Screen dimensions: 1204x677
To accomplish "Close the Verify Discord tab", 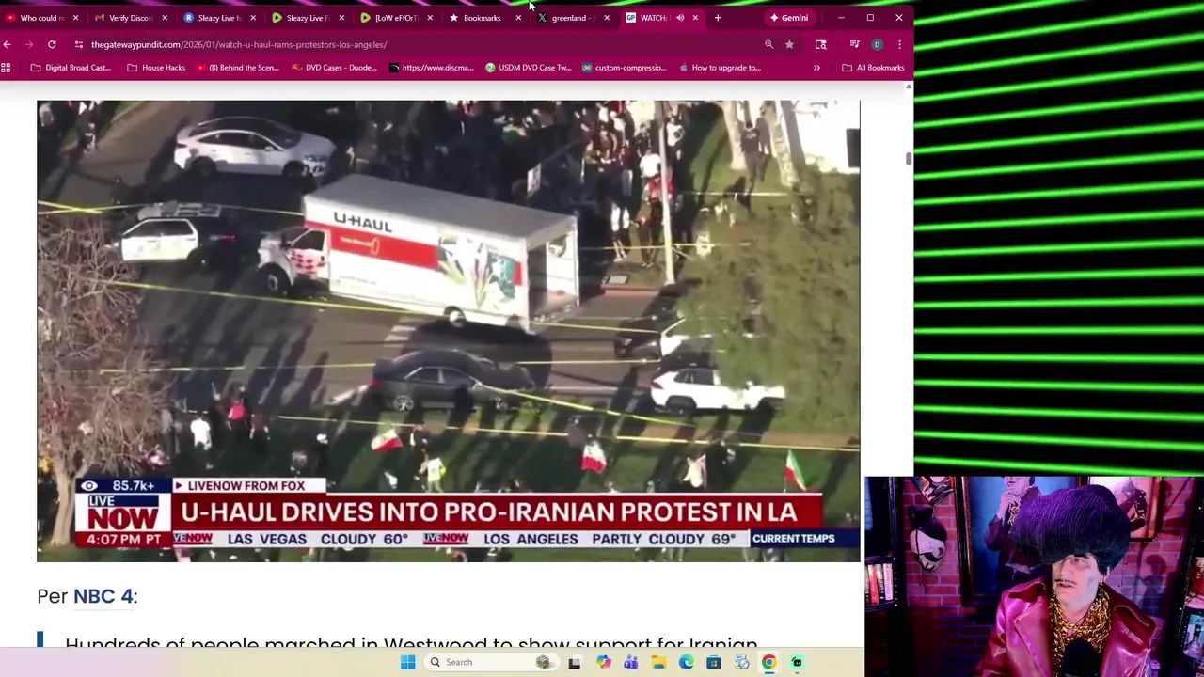I will 165,18.
